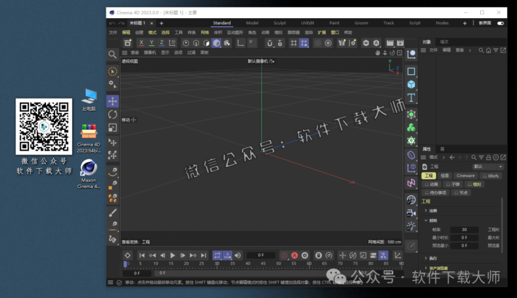Toggle the X axis lock
517x298 pixels.
click(x=141, y=43)
